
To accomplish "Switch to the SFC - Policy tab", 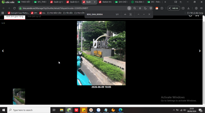I will point(154,2).
